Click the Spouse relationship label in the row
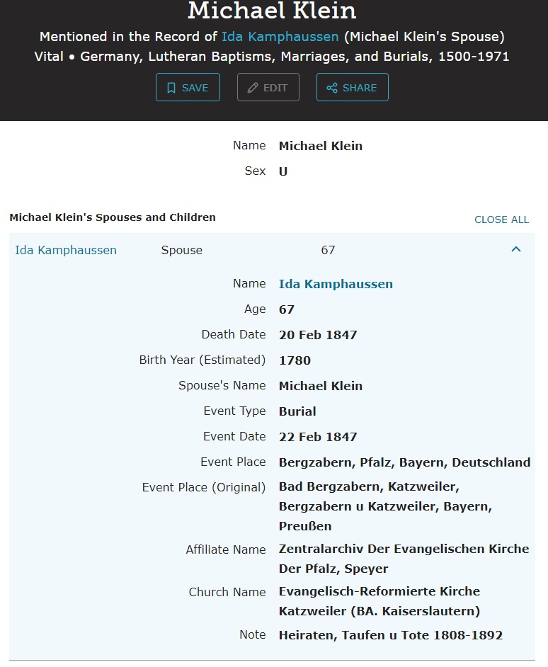Screen dimensions: 548x667 pyautogui.click(x=182, y=250)
